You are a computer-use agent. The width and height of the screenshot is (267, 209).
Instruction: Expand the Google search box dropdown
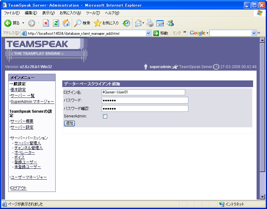point(254,33)
